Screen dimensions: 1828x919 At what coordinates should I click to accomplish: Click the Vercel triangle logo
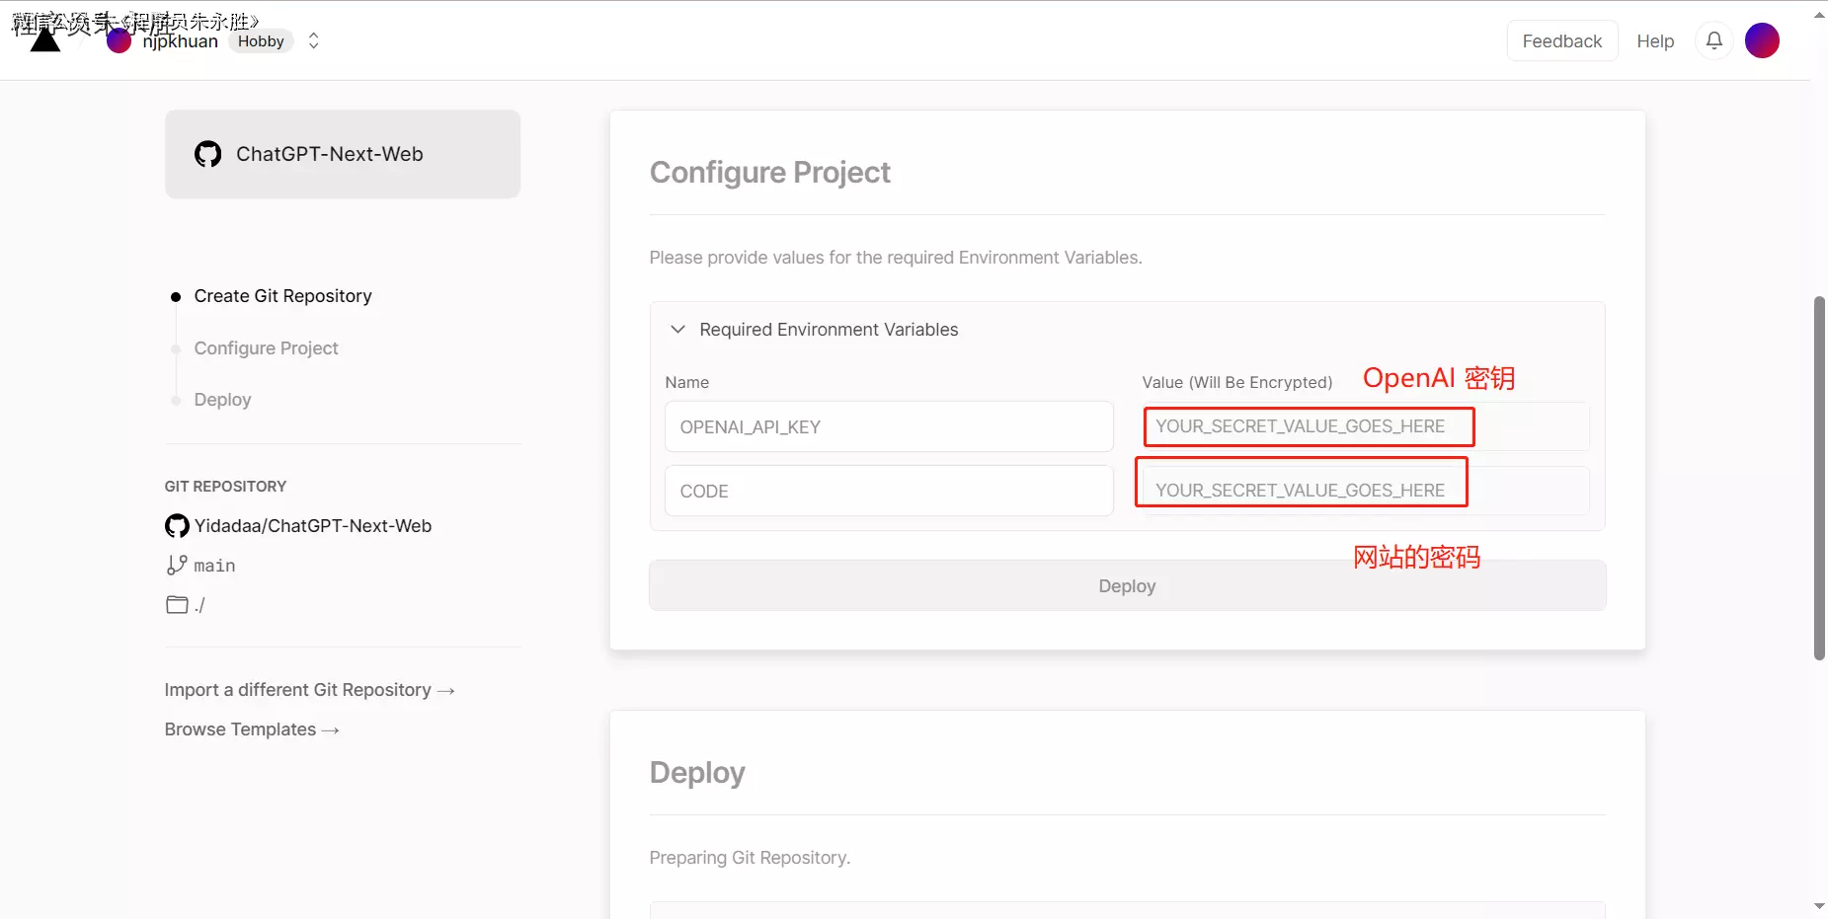pyautogui.click(x=45, y=39)
